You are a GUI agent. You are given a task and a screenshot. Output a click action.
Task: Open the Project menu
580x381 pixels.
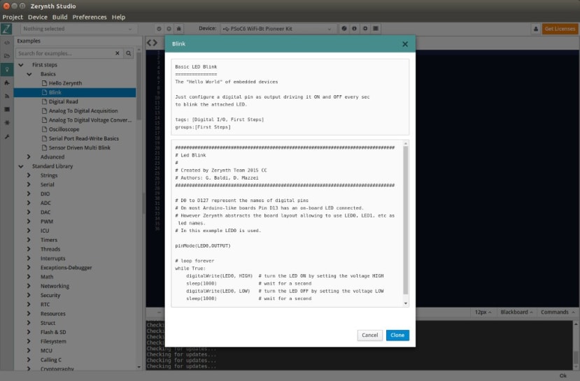[13, 17]
